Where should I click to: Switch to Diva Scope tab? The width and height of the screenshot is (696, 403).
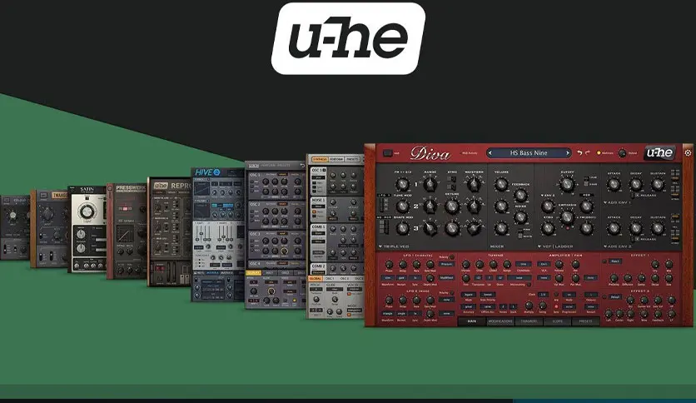[x=558, y=321]
